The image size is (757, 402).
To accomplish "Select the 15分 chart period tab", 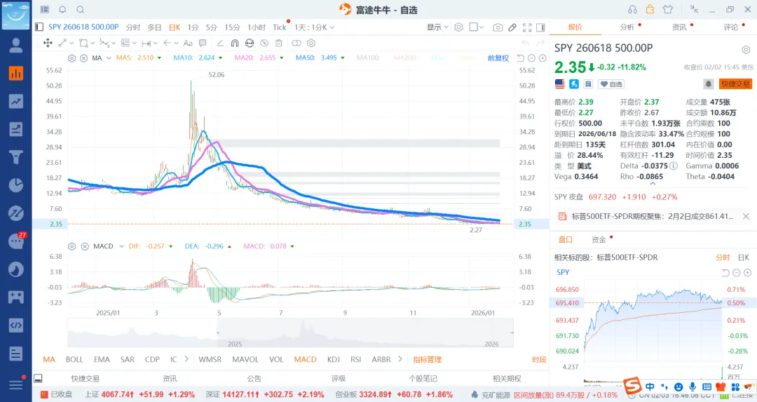I will [232, 27].
